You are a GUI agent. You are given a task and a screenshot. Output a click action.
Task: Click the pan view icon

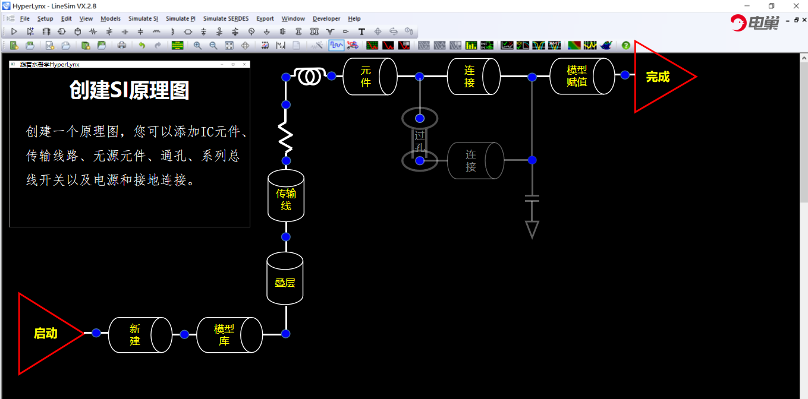245,45
